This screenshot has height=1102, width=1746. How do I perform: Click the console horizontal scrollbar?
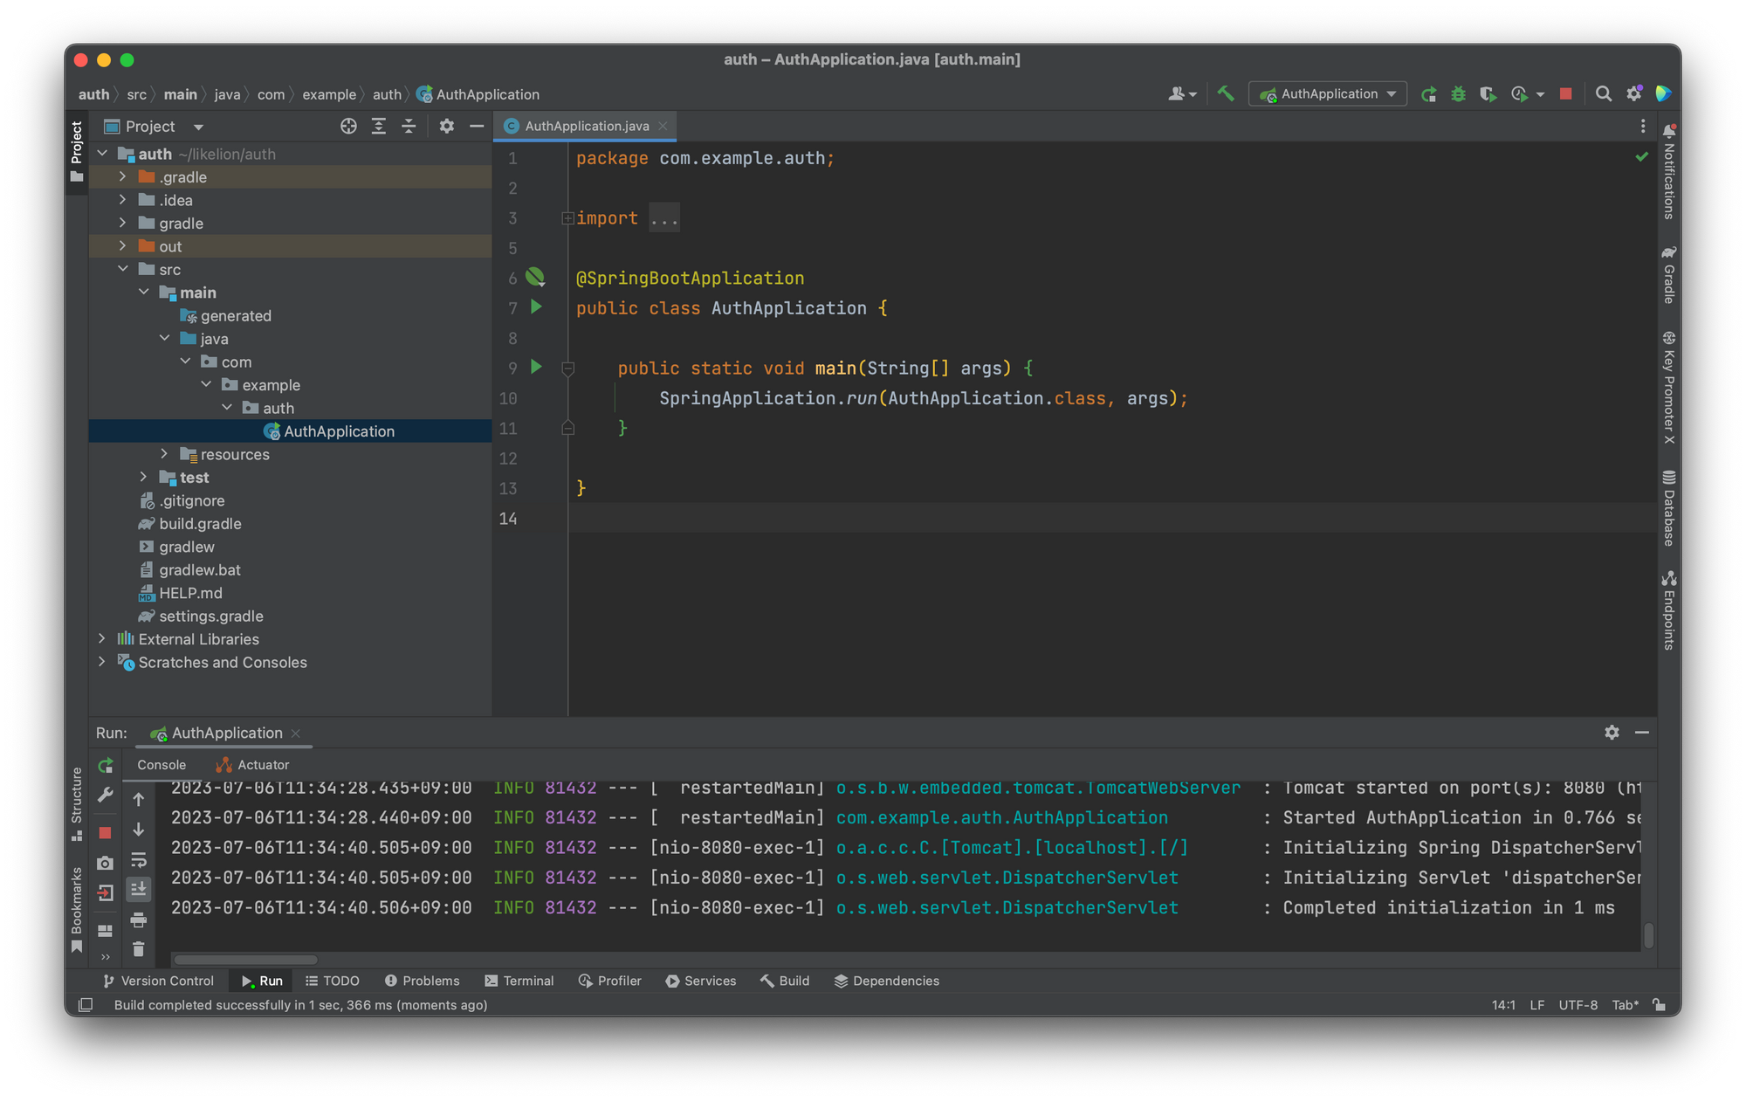pos(245,959)
